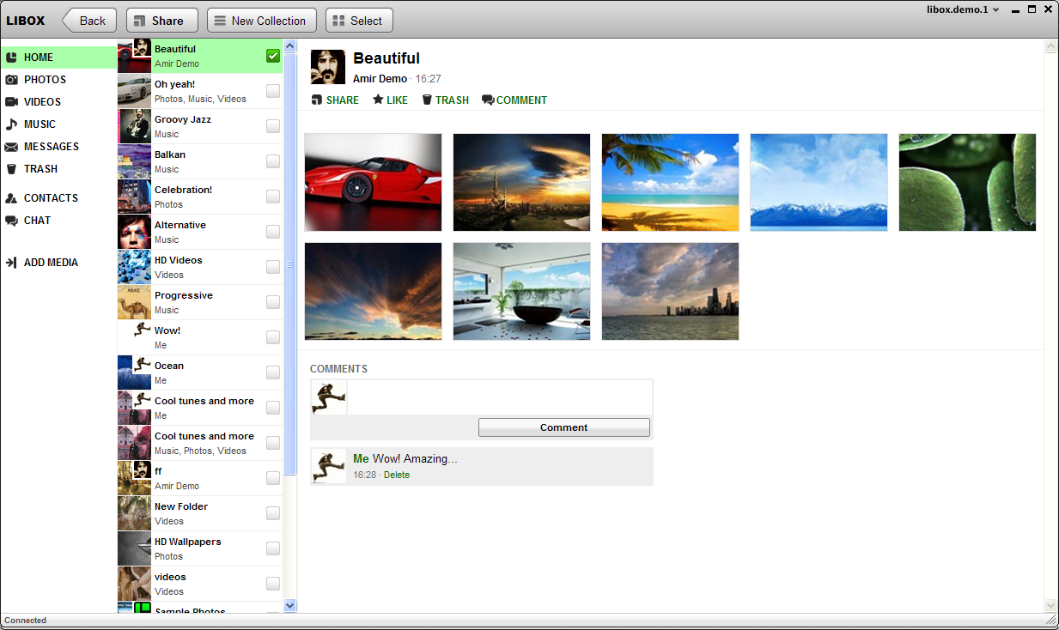This screenshot has height=630, width=1059.
Task: Check the Oh yeah! collection checkbox
Action: 272,90
